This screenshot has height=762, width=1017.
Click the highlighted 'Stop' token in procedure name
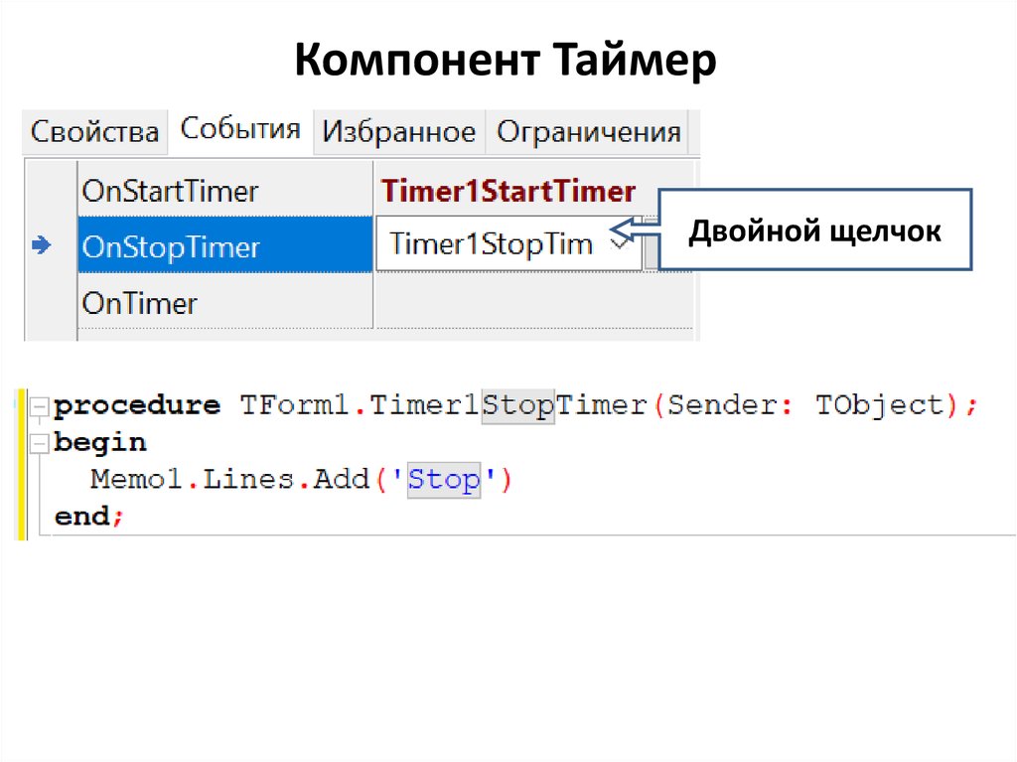518,404
